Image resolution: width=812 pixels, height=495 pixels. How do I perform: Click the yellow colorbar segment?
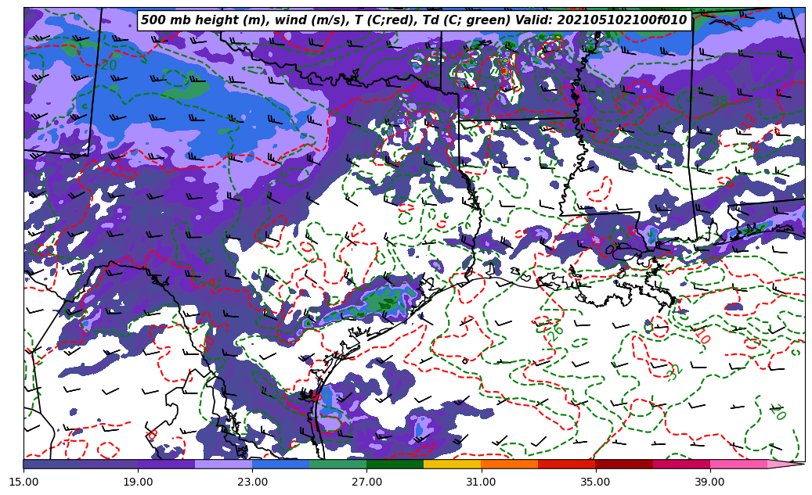click(452, 464)
